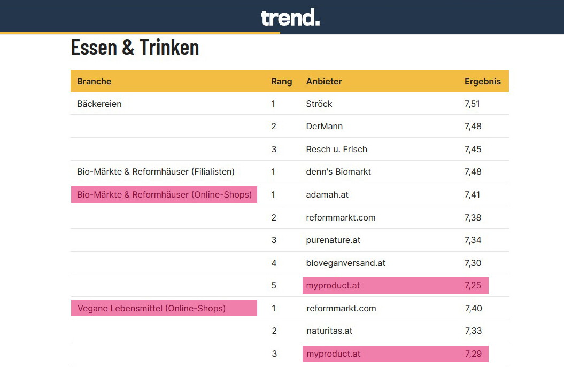
Task: Click the Essen & Trinken heading
Action: (135, 48)
